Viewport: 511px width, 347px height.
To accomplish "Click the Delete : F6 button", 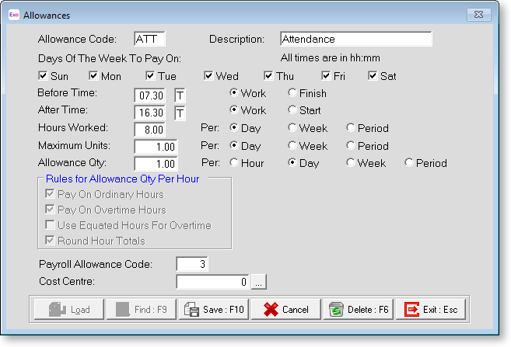I will click(359, 309).
